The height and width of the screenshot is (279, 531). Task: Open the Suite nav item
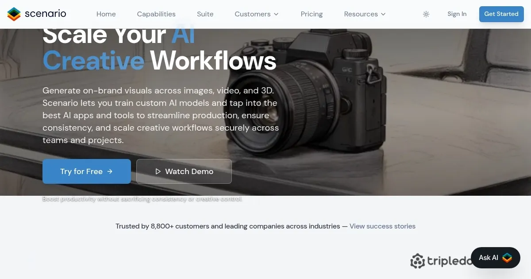tap(205, 14)
